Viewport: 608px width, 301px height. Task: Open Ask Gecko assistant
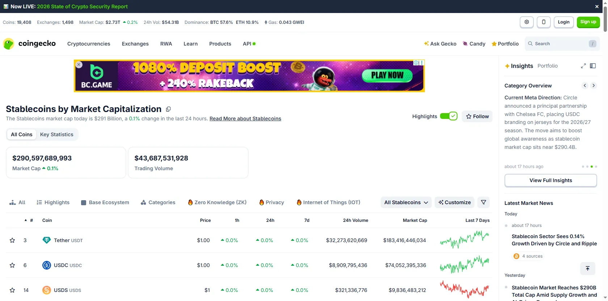[x=440, y=44]
